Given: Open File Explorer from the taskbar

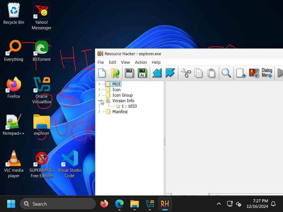Looking at the screenshot, I should (135, 204).
